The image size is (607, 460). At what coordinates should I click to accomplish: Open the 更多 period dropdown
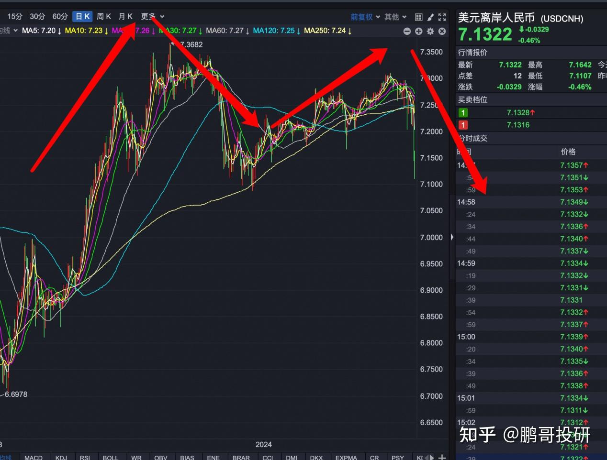(x=149, y=16)
